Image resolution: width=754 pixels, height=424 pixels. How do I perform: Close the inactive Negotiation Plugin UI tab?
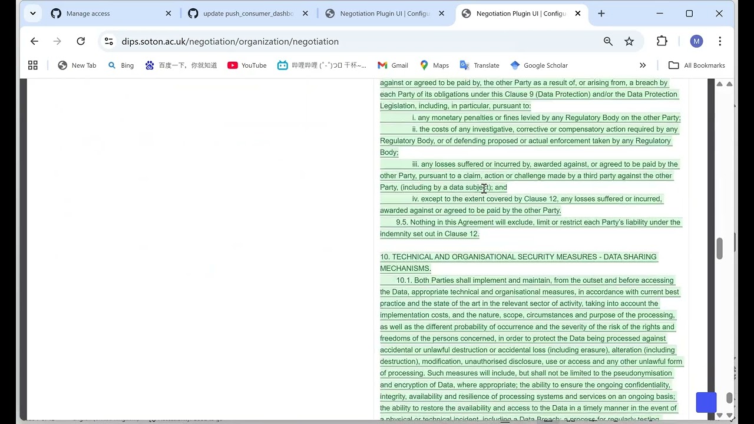[442, 14]
